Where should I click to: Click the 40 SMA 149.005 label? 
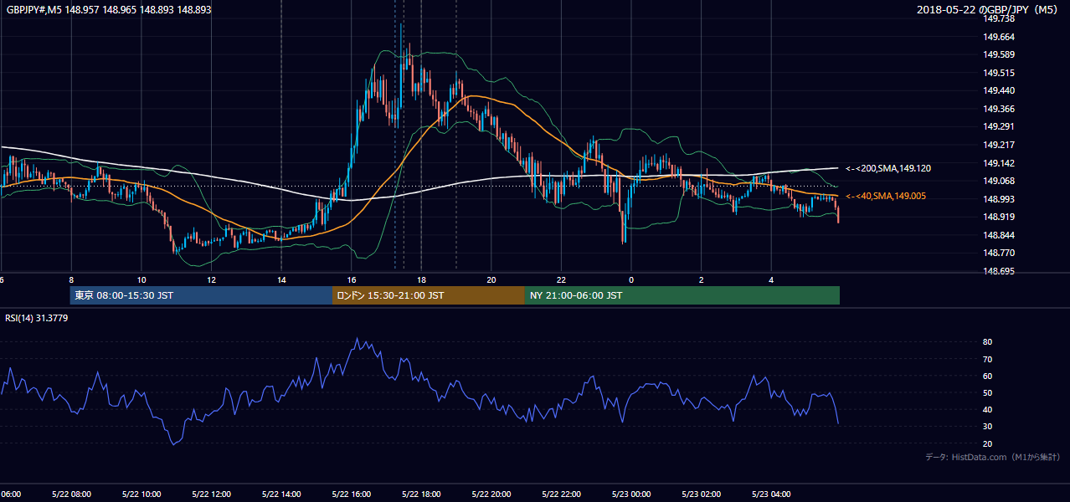pyautogui.click(x=887, y=196)
